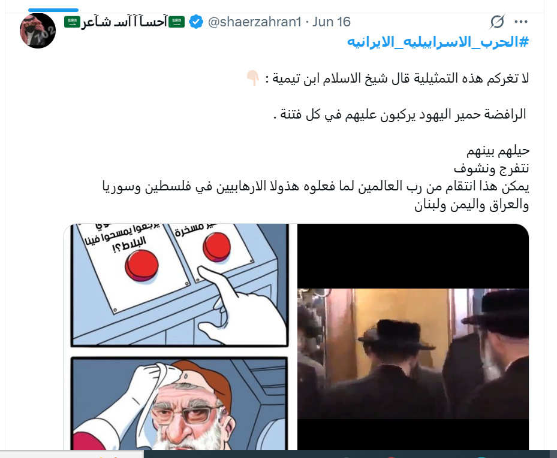557x458 pixels.
Task: Open the Grok explain-post icon
Action: tap(497, 22)
